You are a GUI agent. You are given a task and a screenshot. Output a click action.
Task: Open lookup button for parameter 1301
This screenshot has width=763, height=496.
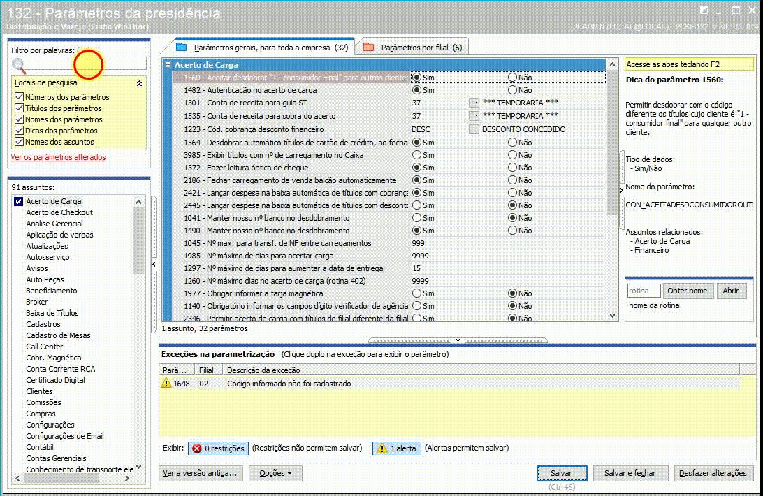coord(474,103)
